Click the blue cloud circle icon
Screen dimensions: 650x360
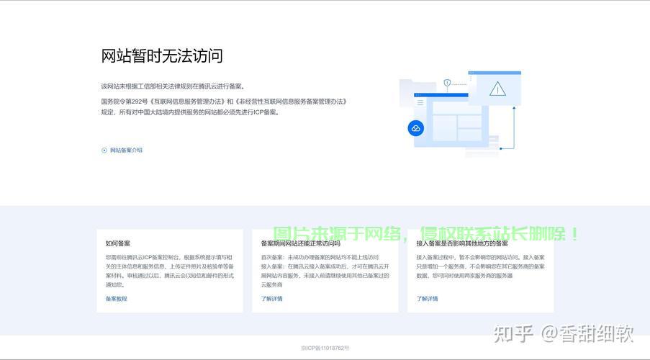(415, 128)
